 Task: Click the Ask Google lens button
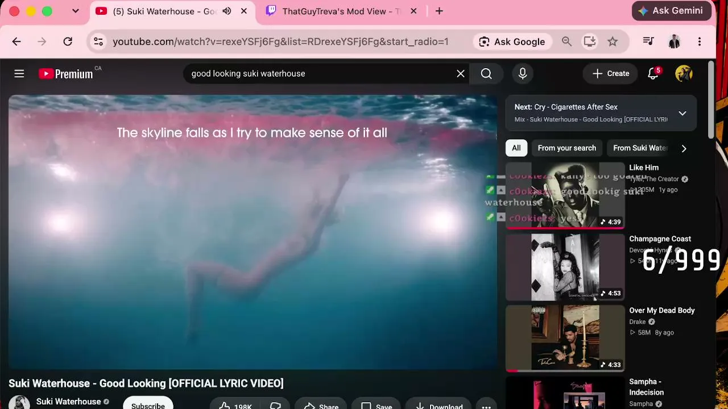(x=512, y=41)
